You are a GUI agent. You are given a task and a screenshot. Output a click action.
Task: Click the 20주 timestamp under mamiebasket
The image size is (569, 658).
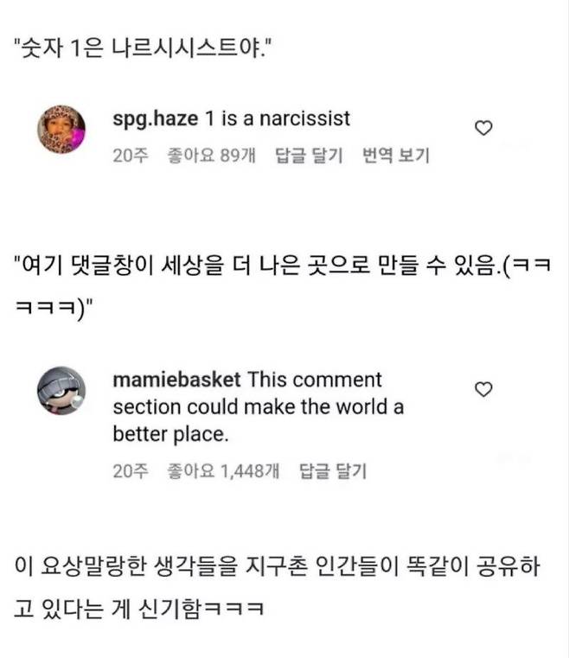coord(131,471)
